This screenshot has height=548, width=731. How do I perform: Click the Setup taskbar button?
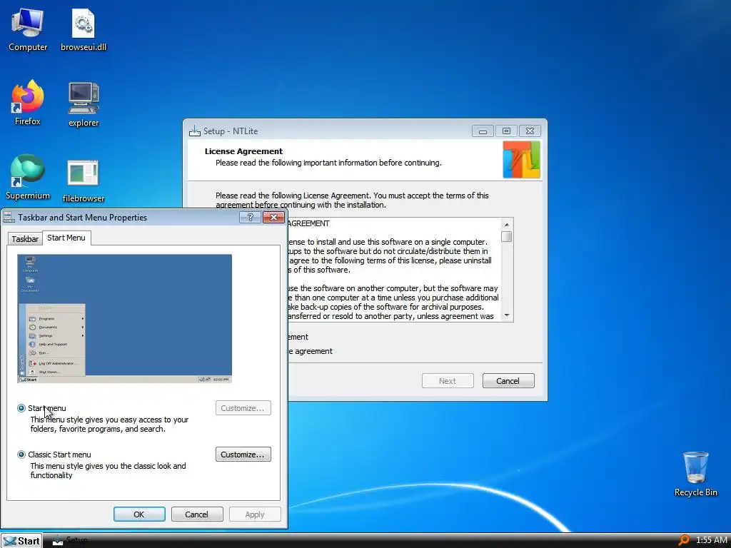tap(70, 541)
